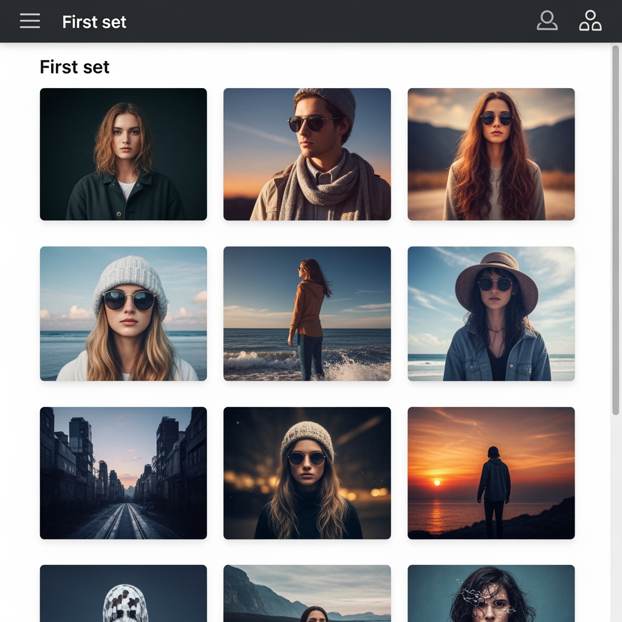Open photo with mountain cliffs landscape
The width and height of the screenshot is (622, 622).
coord(307,593)
